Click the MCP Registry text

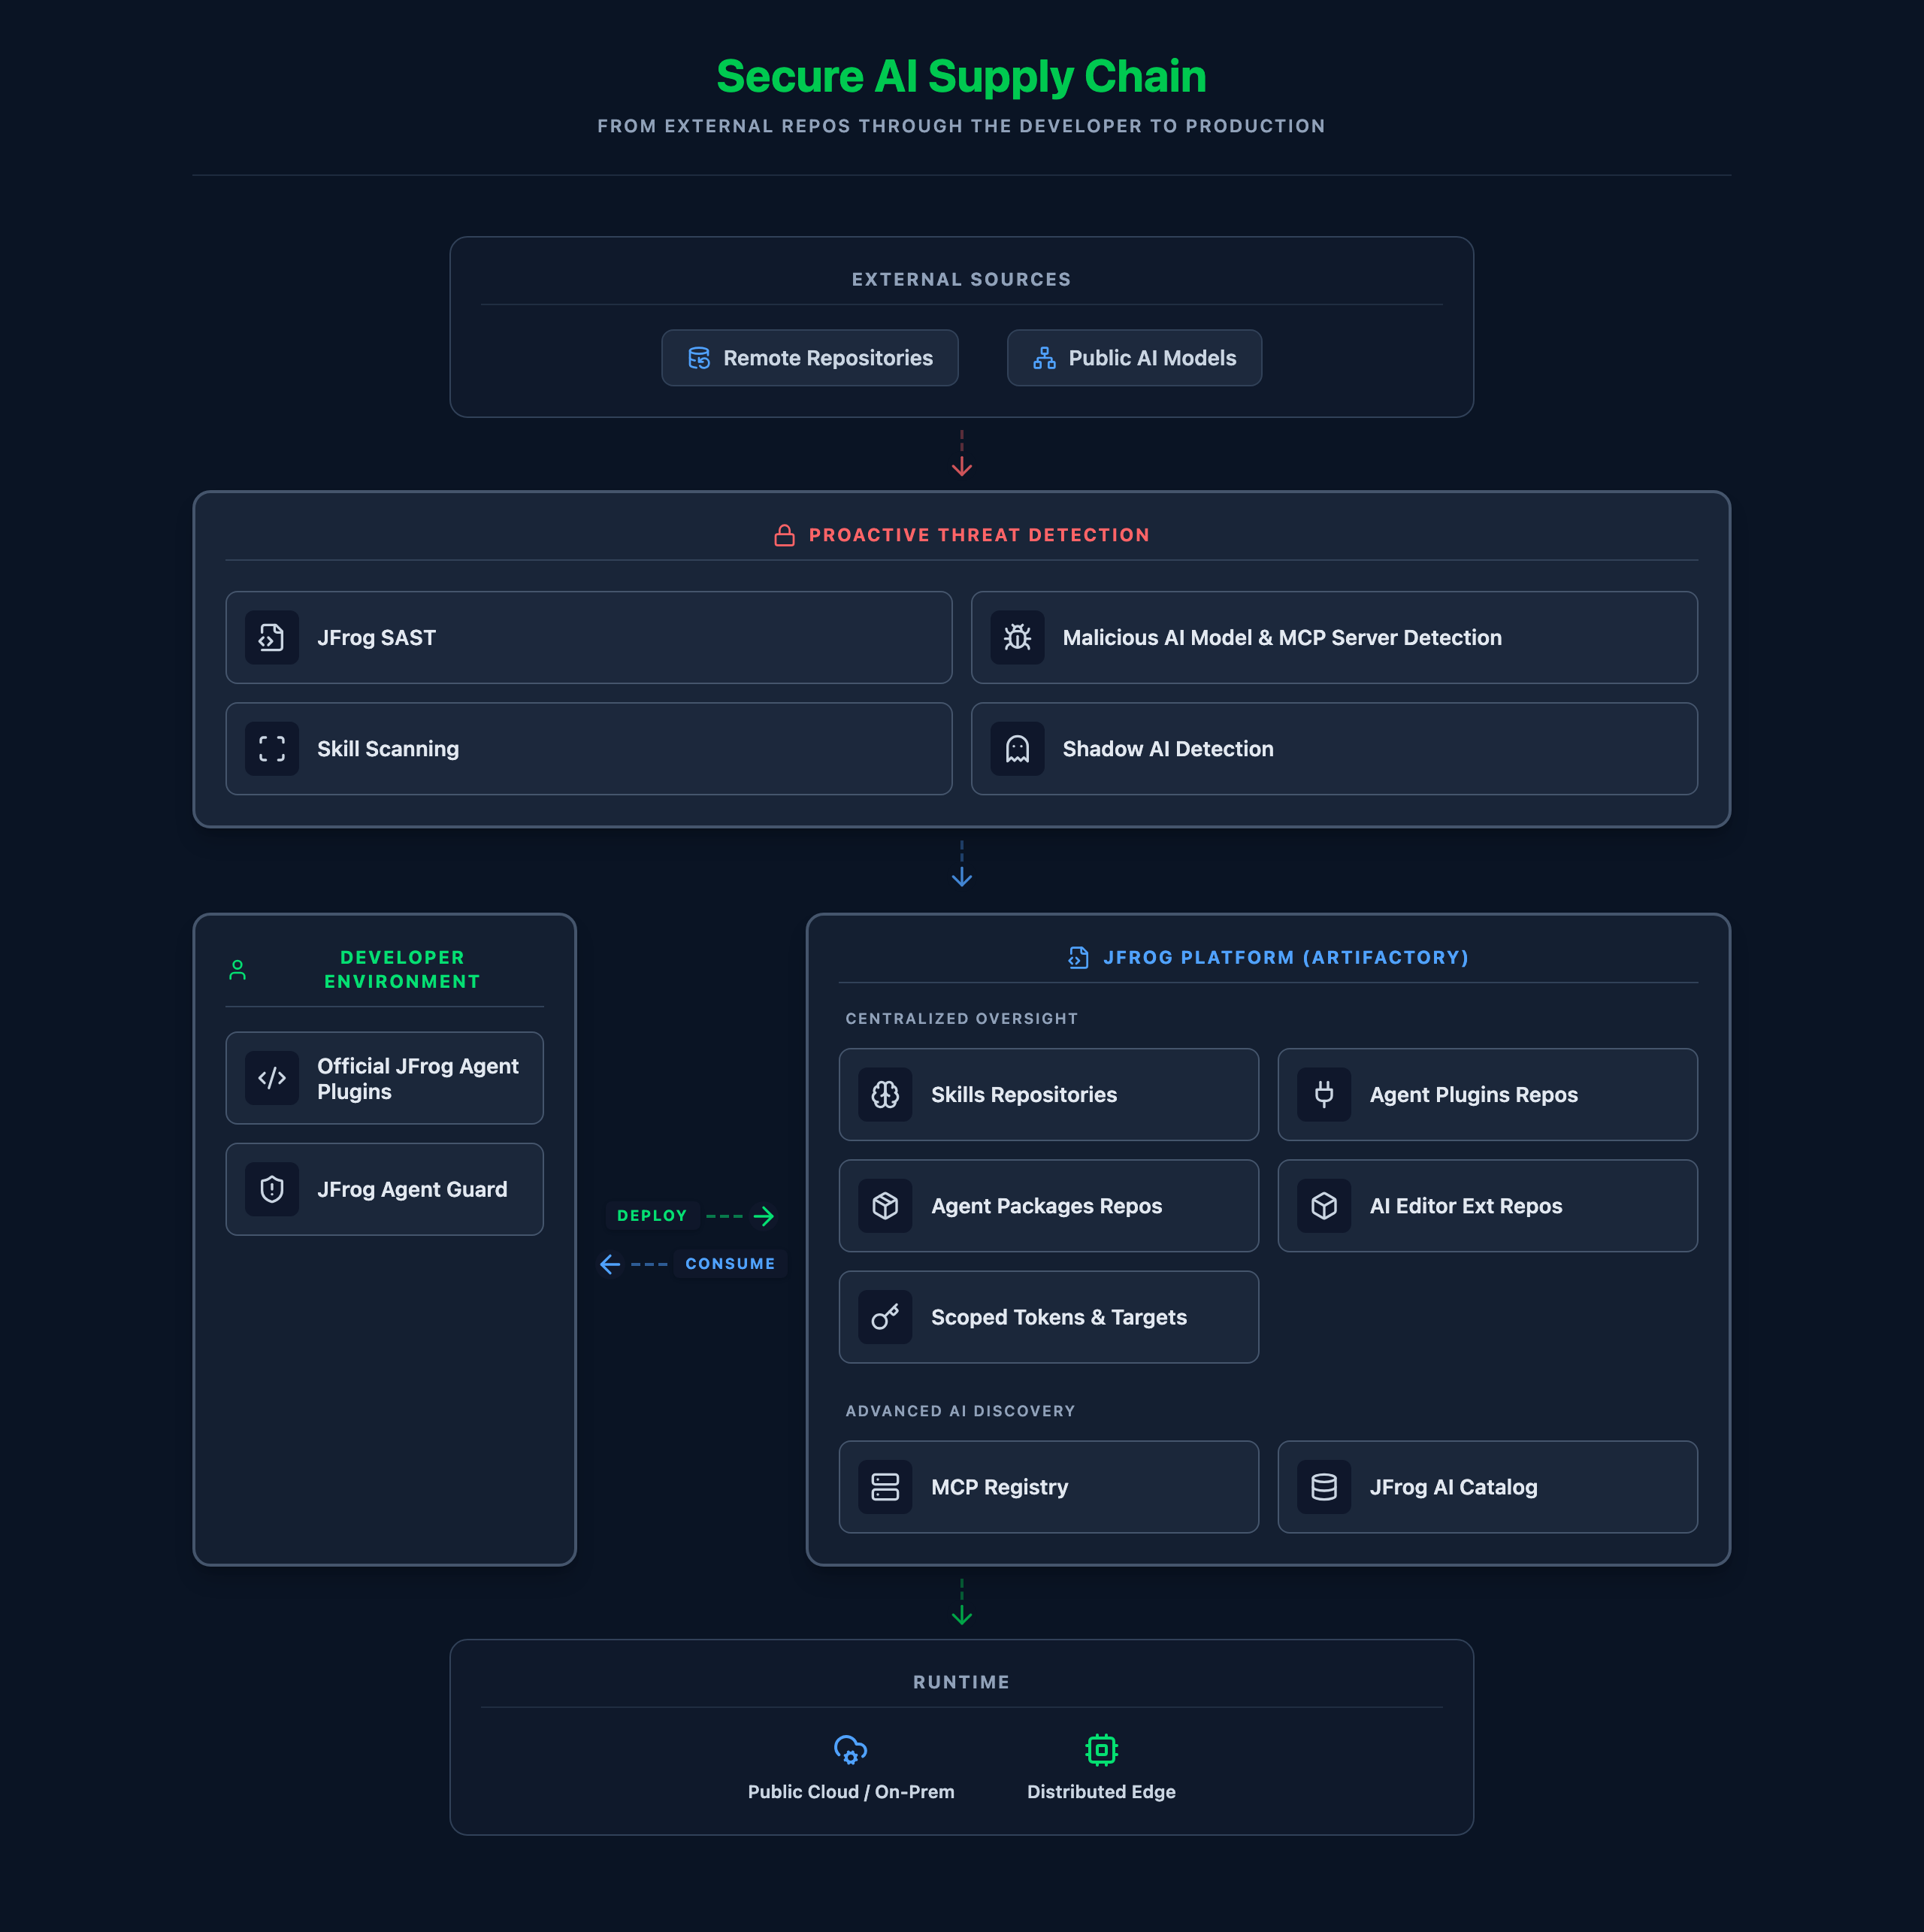1000,1487
